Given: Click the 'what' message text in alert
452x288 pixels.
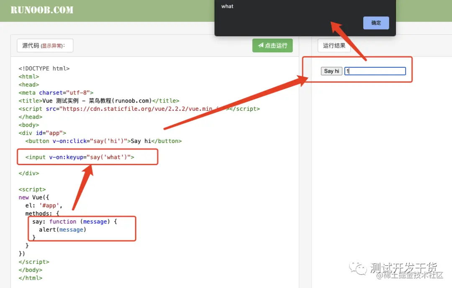Looking at the screenshot, I should point(227,6).
